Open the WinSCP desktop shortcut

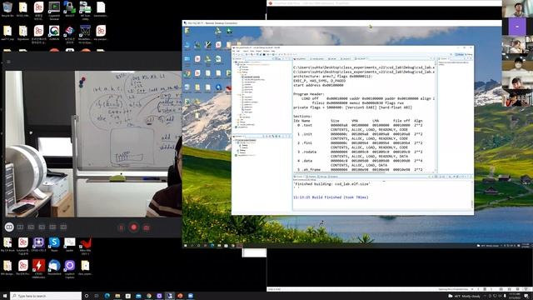[70, 9]
